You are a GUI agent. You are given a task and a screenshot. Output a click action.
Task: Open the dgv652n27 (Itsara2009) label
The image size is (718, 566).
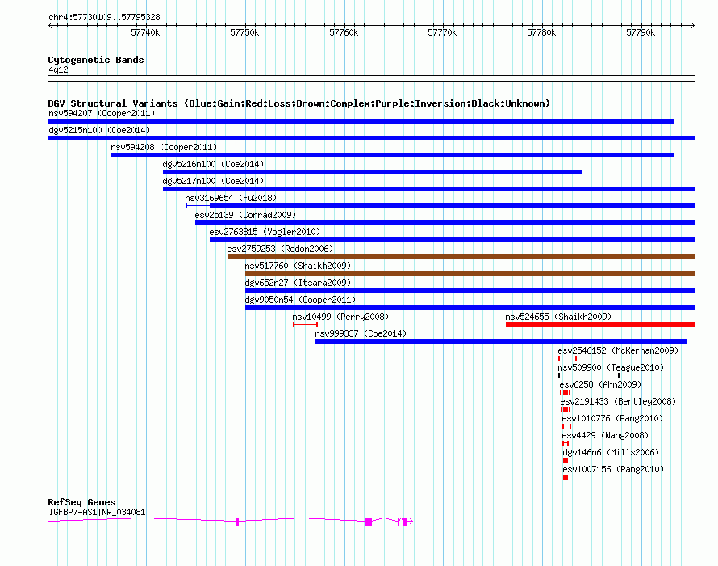click(298, 283)
